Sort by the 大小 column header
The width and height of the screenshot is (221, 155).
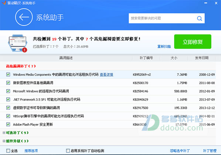174,58
